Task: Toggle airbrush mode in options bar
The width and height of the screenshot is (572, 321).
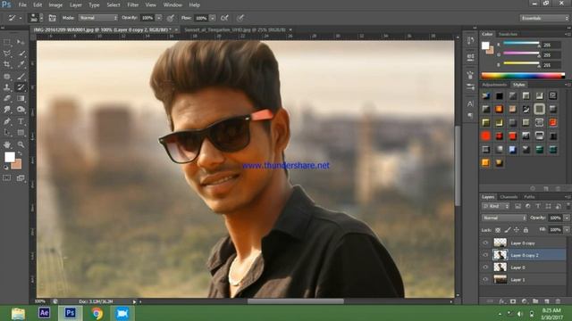Action: pos(224,18)
